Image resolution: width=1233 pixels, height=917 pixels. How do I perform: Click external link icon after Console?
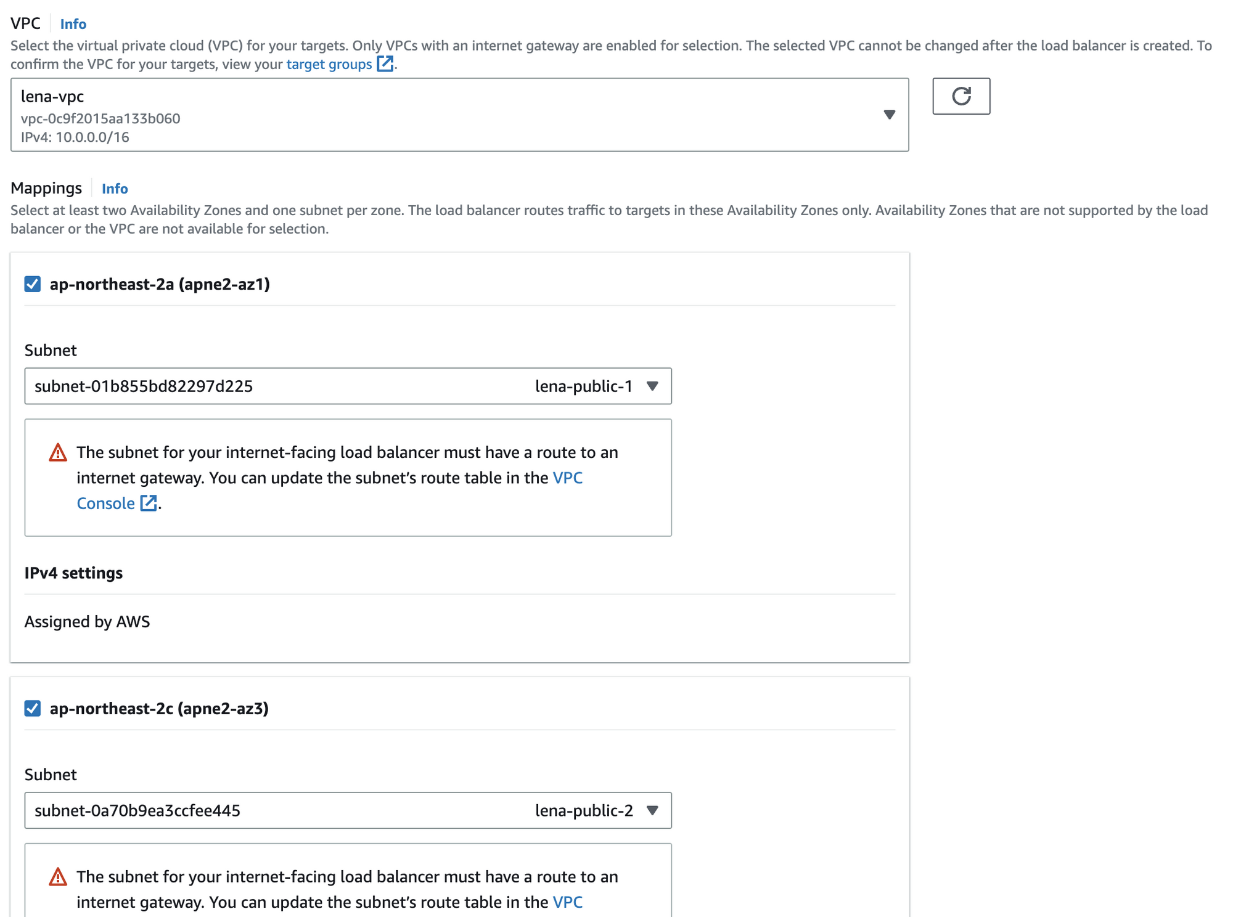pos(148,503)
